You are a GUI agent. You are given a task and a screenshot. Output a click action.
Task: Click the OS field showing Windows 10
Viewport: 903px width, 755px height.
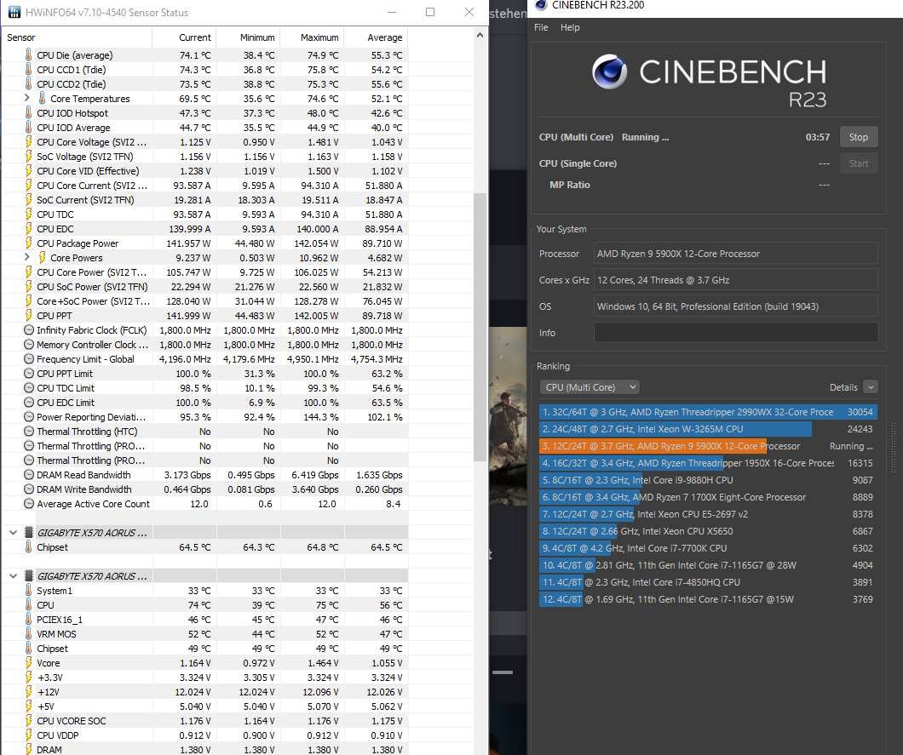(x=736, y=306)
